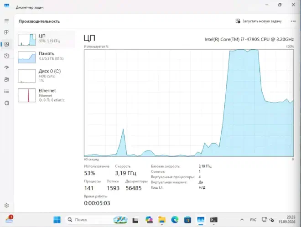This screenshot has height=227, width=301.
Task: Click the uptime value 0:00:05:03
Action: [x=97, y=203]
